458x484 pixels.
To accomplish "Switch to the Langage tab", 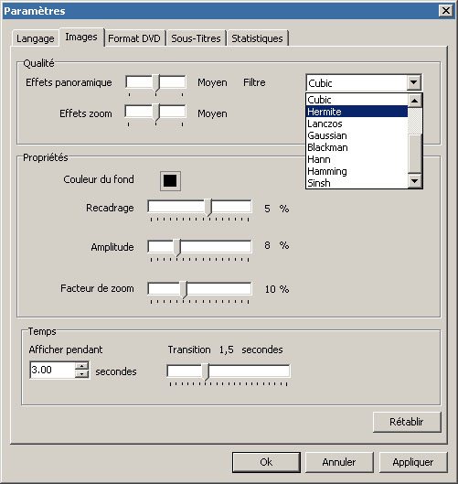I will [36, 38].
